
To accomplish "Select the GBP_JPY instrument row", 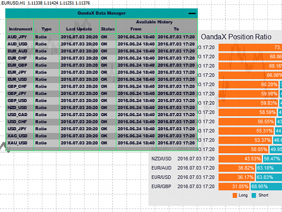I will point(102,94).
